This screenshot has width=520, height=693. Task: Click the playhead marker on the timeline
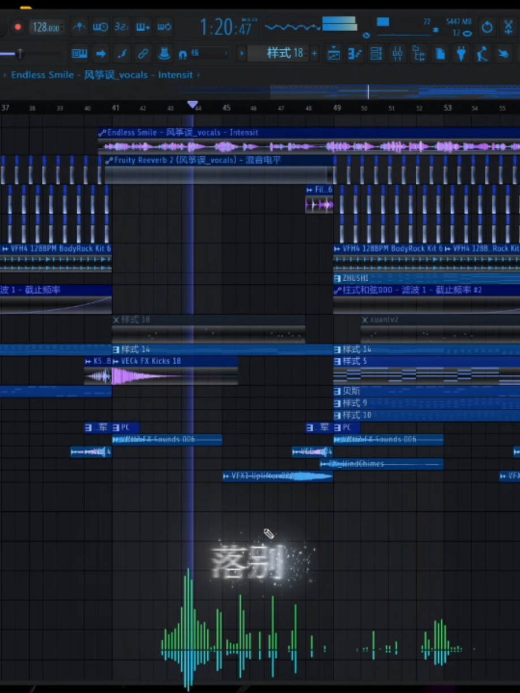coord(193,105)
